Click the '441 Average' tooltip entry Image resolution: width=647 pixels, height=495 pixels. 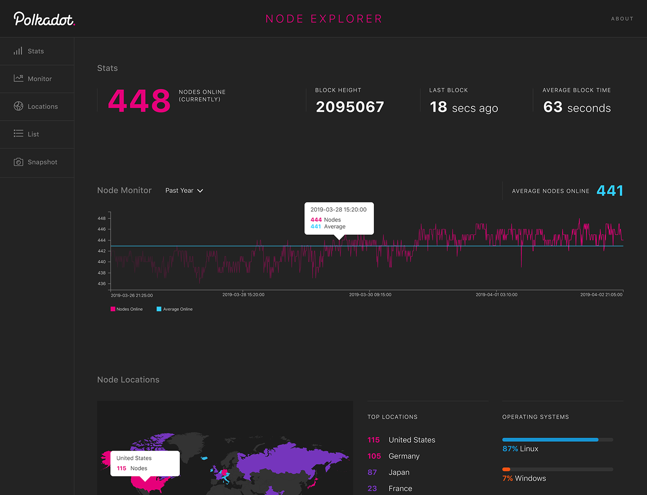(328, 227)
